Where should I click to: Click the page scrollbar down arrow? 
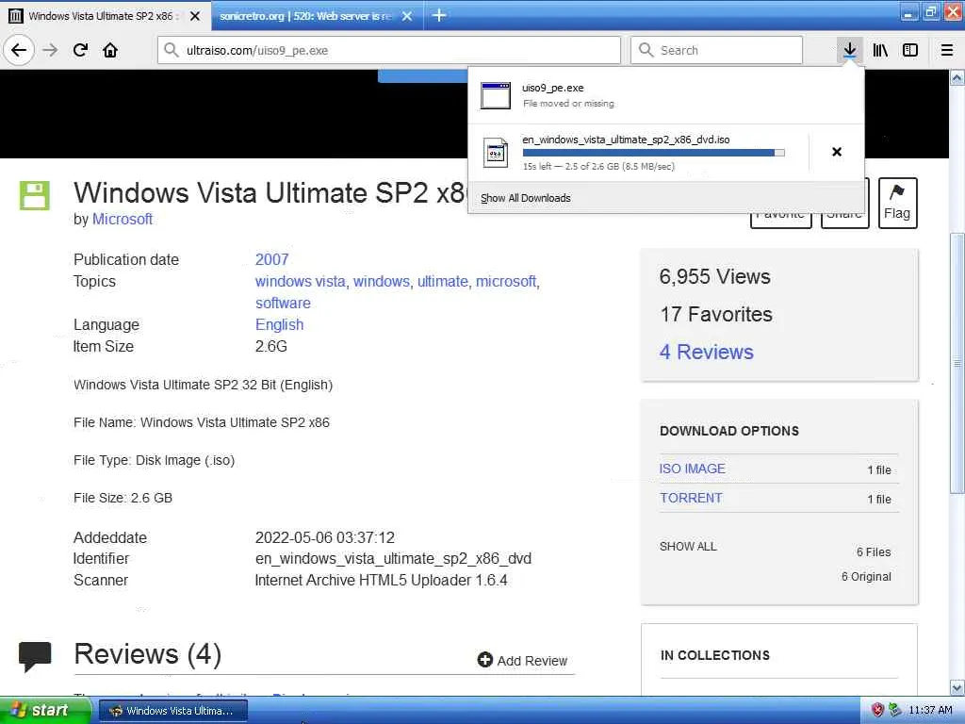(x=957, y=687)
